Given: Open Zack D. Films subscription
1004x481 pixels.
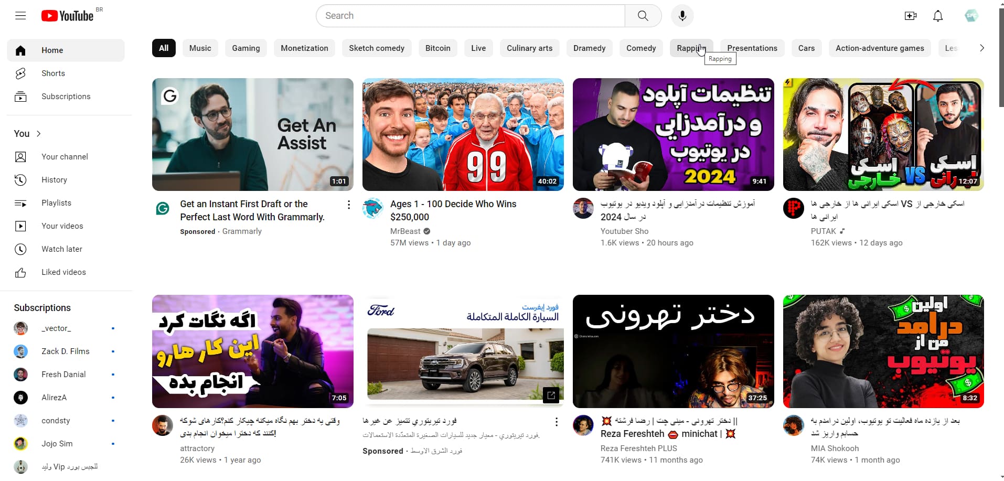Looking at the screenshot, I should [x=65, y=351].
